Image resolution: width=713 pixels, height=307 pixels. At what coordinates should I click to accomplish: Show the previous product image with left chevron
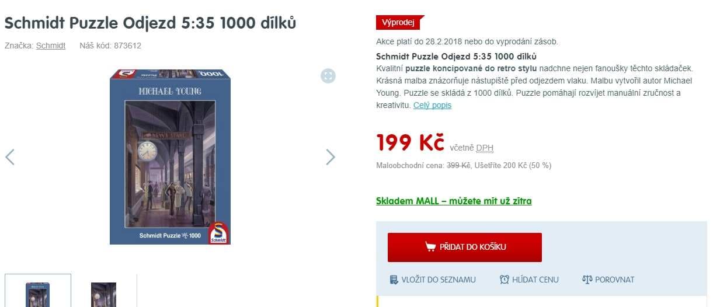10,156
